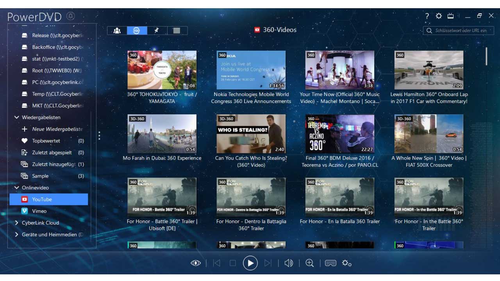Click the TV mode icon
500x281 pixels.
(450, 16)
